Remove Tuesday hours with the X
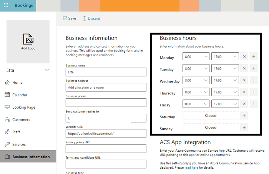269x174 pixels. [244, 68]
